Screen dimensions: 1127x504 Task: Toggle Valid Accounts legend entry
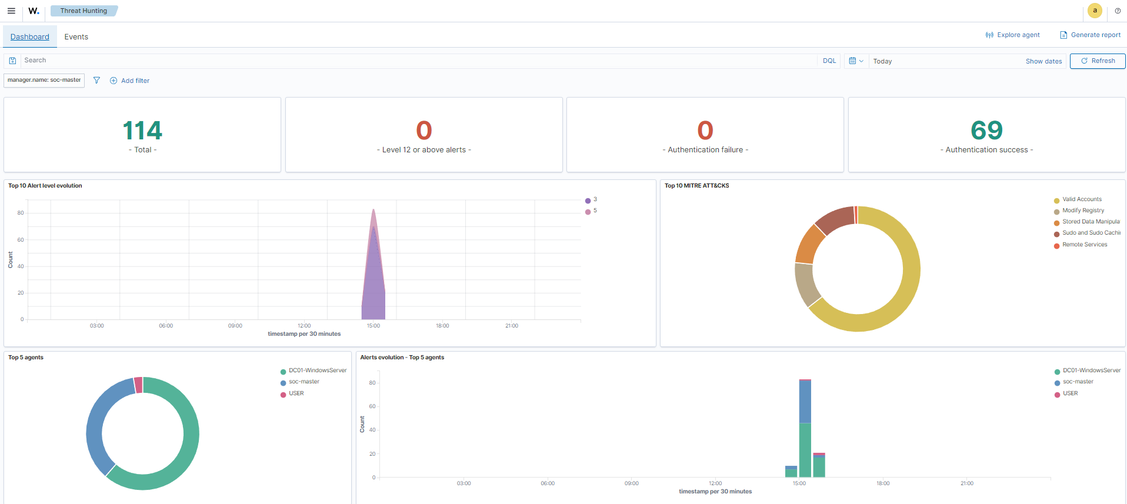(x=1082, y=199)
